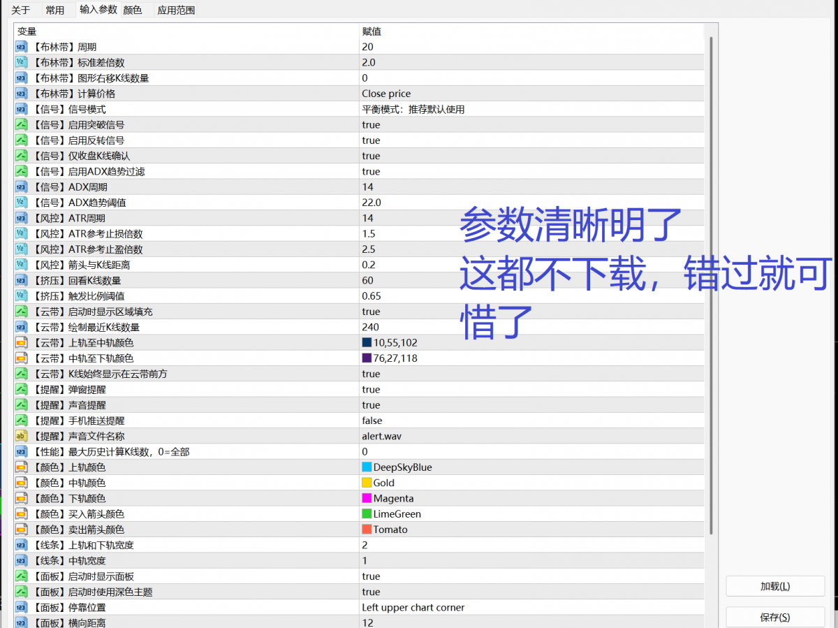Click the boolean icon beside 【信号】启用突破信号
The height and width of the screenshot is (628, 838).
pos(21,124)
